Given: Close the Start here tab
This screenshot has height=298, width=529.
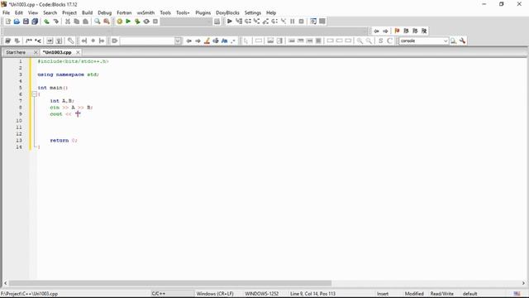Looking at the screenshot, I should point(36,52).
